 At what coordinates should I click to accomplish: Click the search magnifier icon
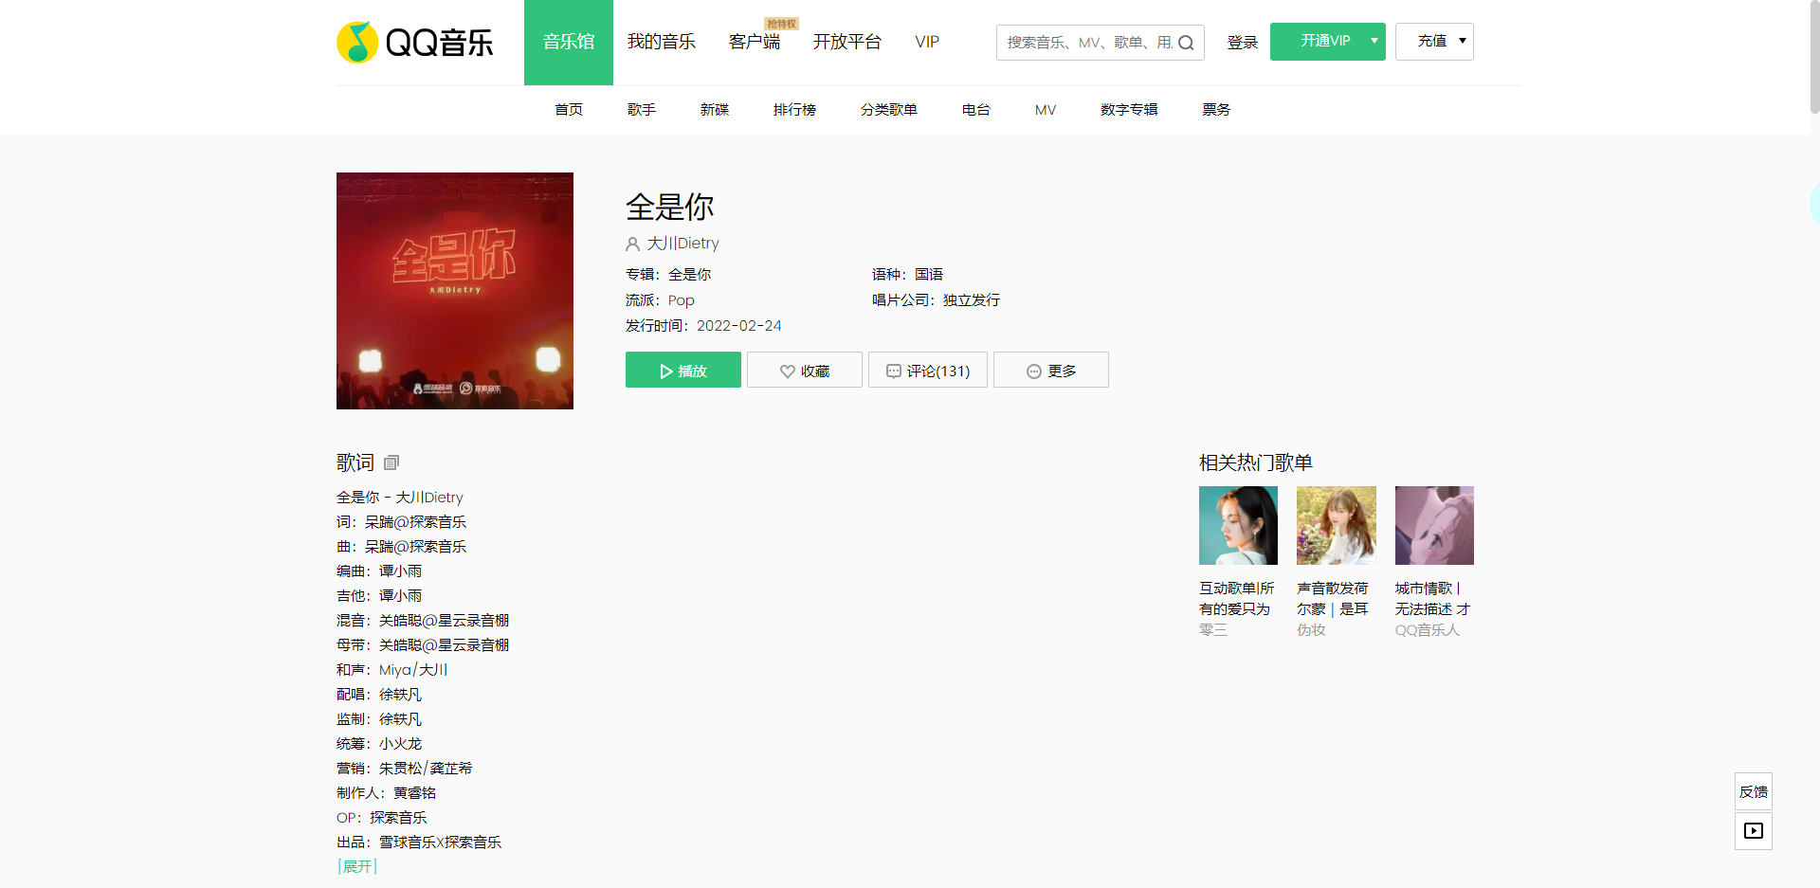click(x=1187, y=42)
